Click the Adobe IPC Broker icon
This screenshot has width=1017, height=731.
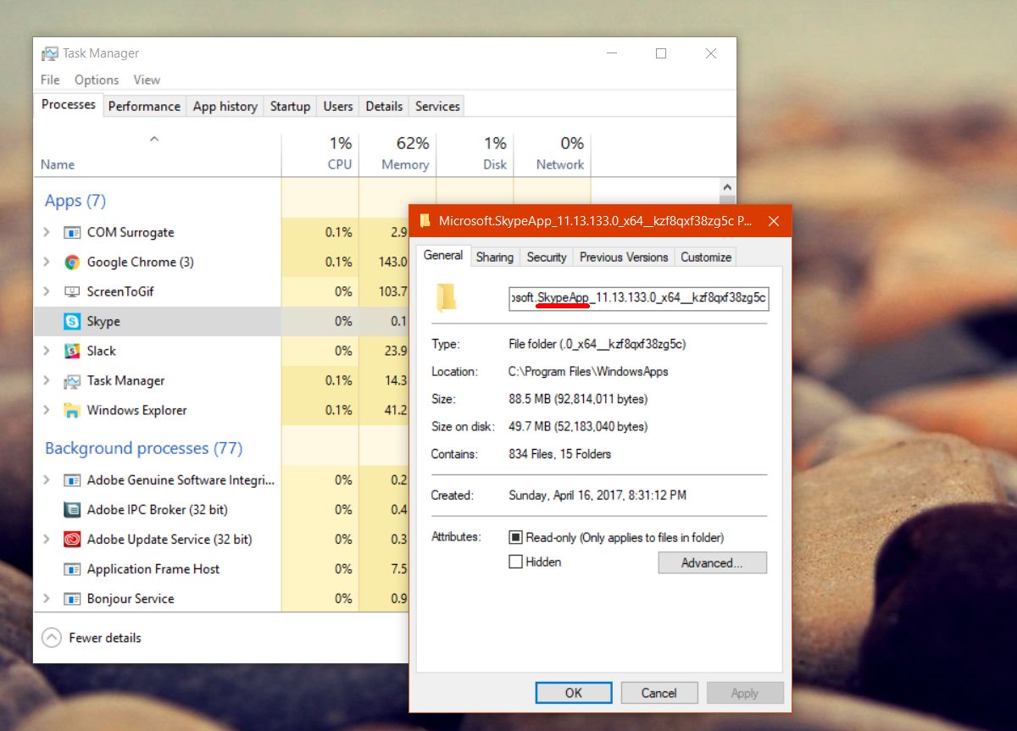pos(72,509)
